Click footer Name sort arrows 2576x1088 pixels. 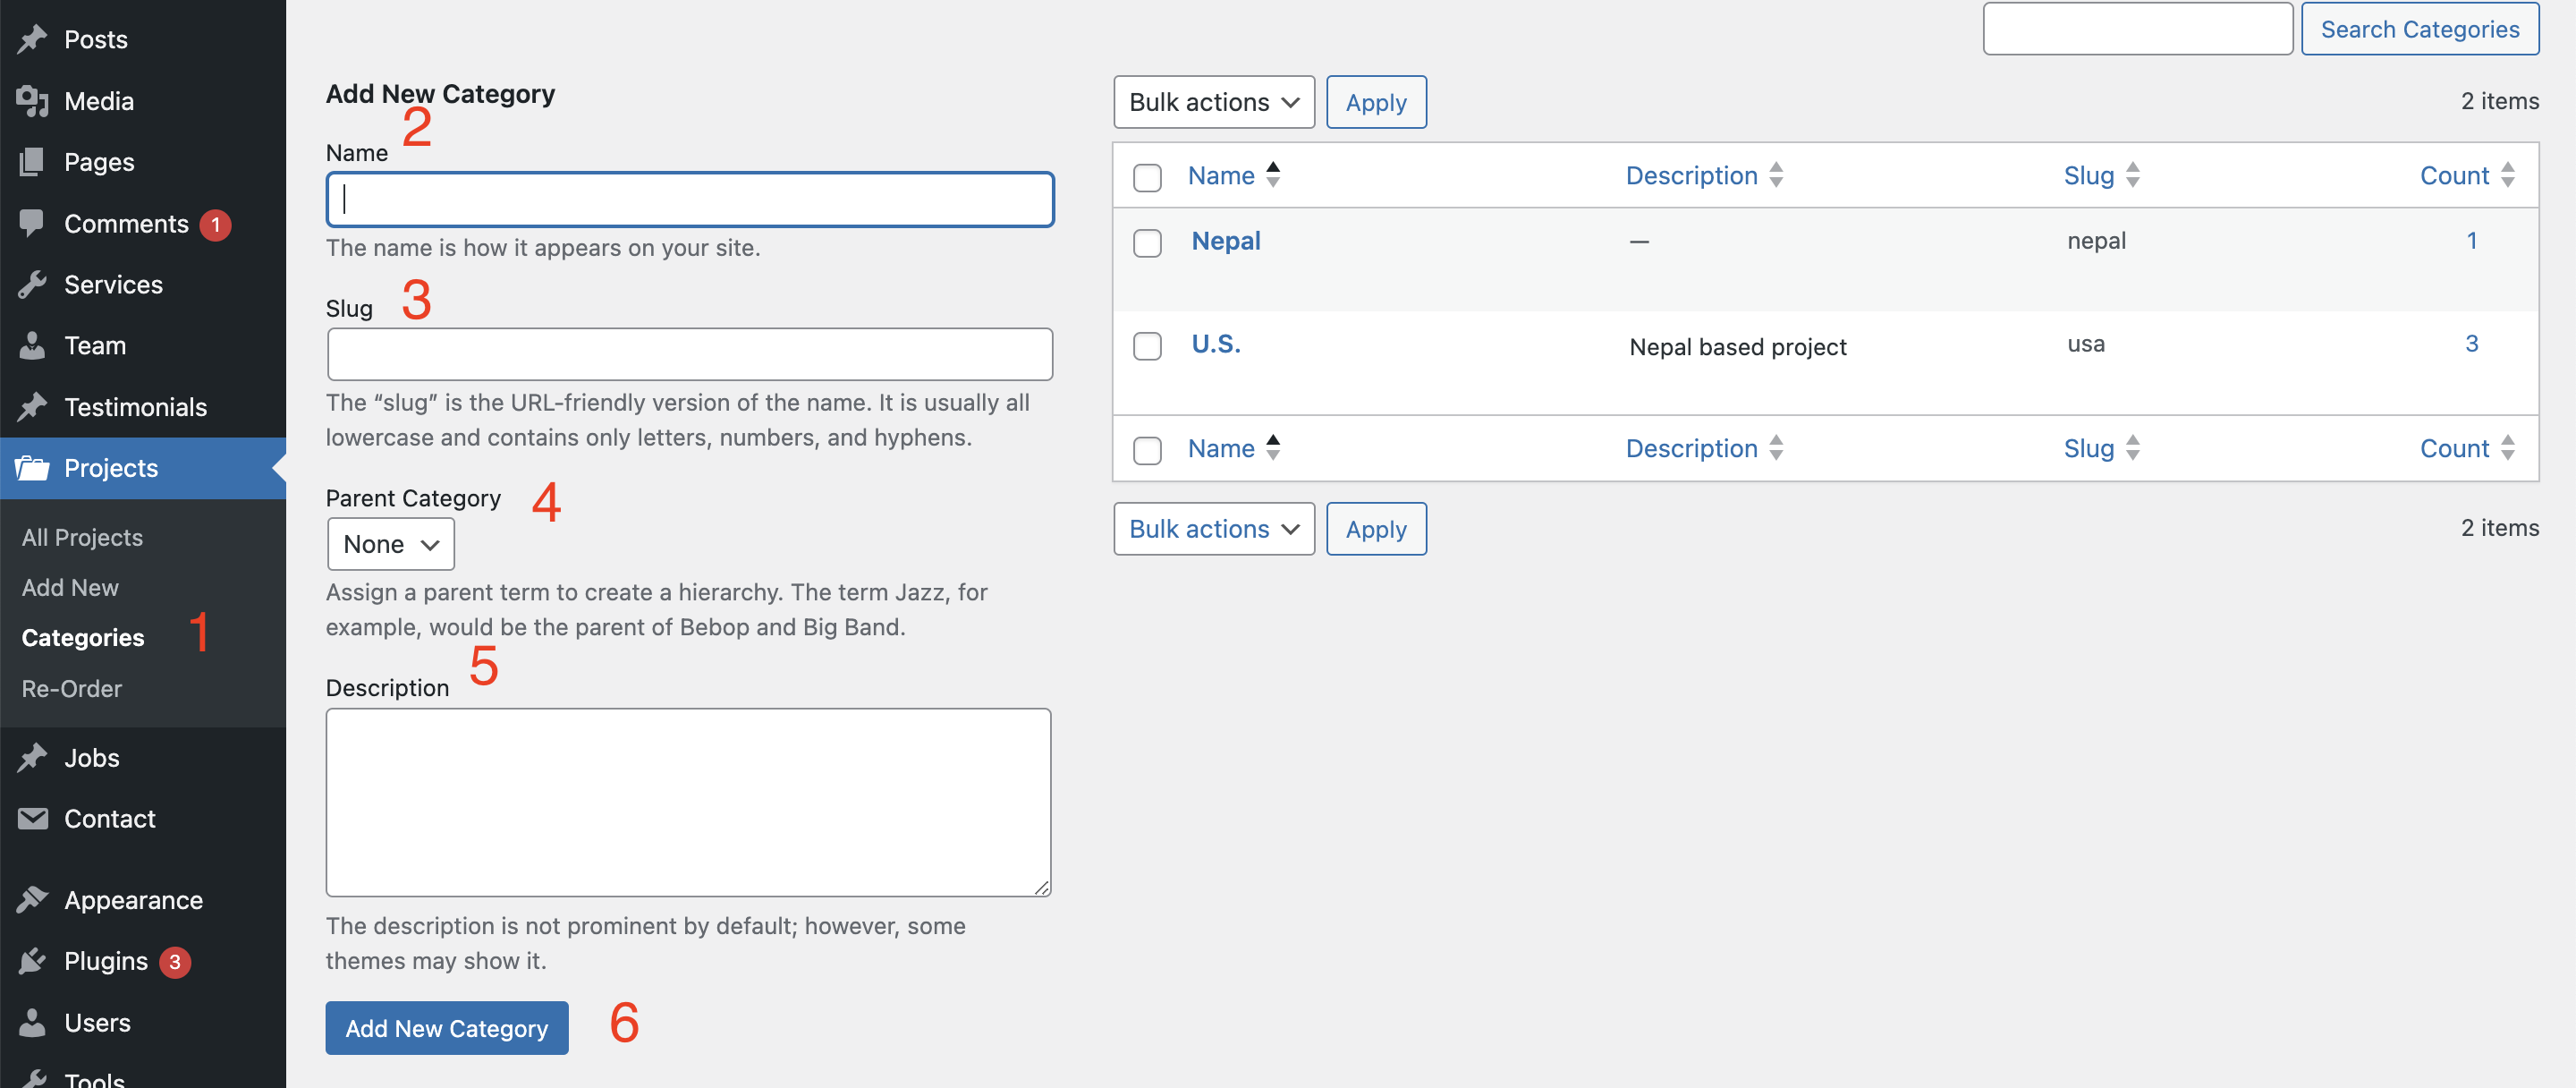coord(1273,448)
